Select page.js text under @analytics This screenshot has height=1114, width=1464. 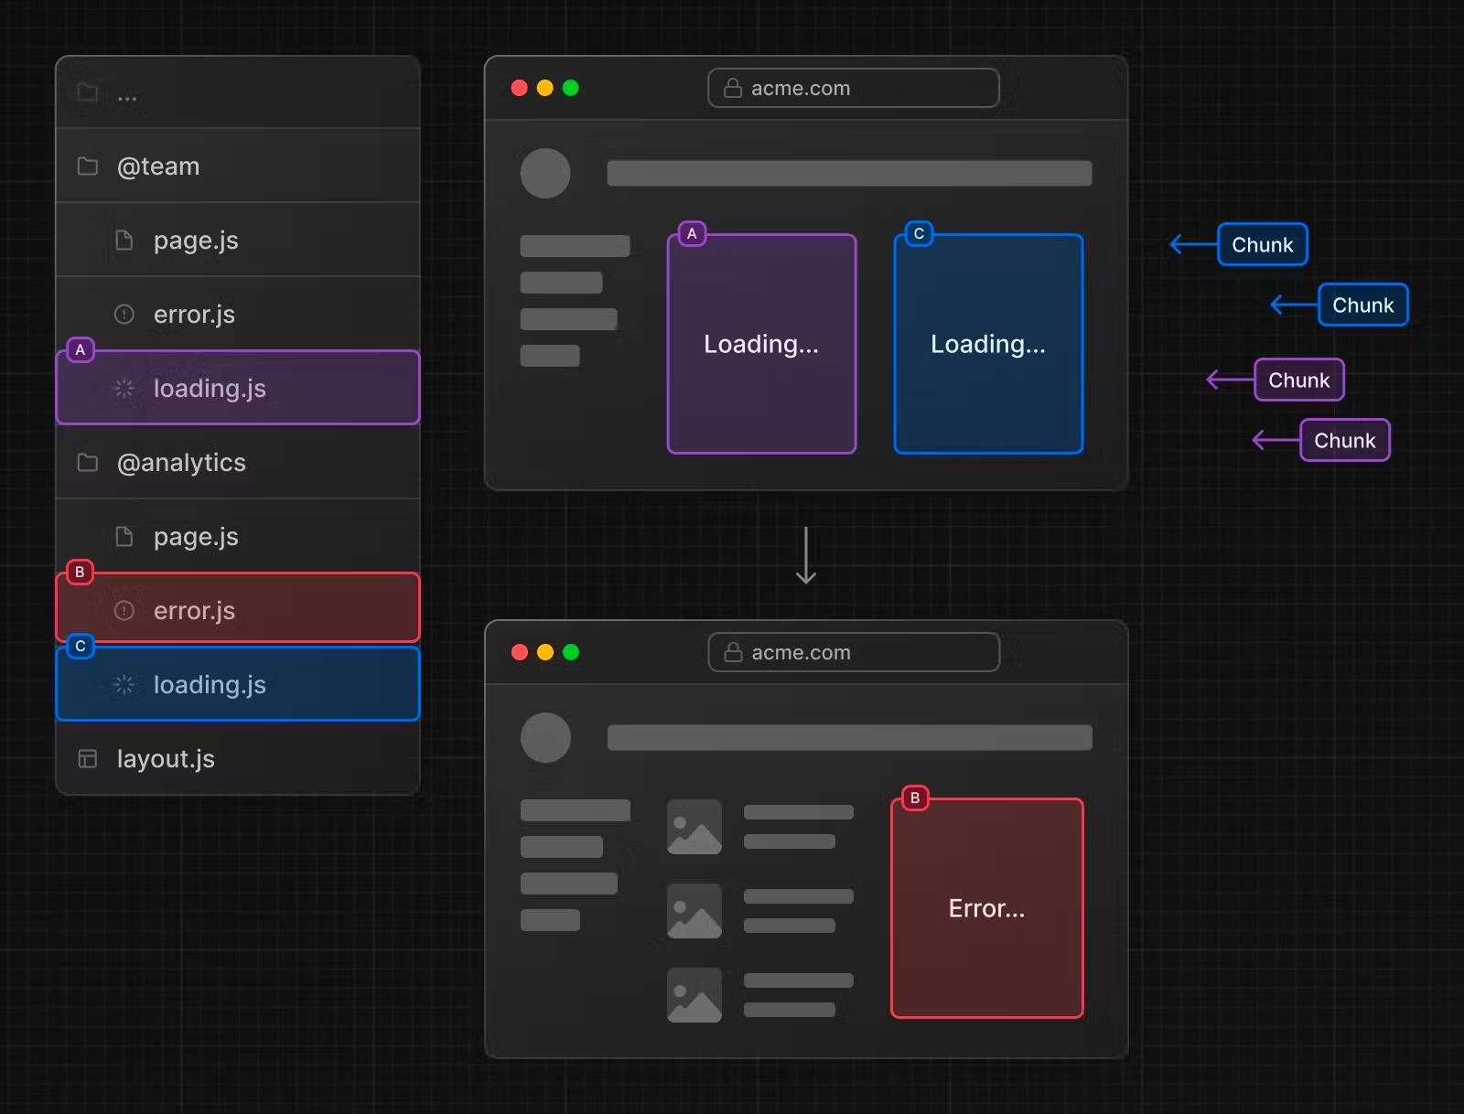click(x=196, y=537)
